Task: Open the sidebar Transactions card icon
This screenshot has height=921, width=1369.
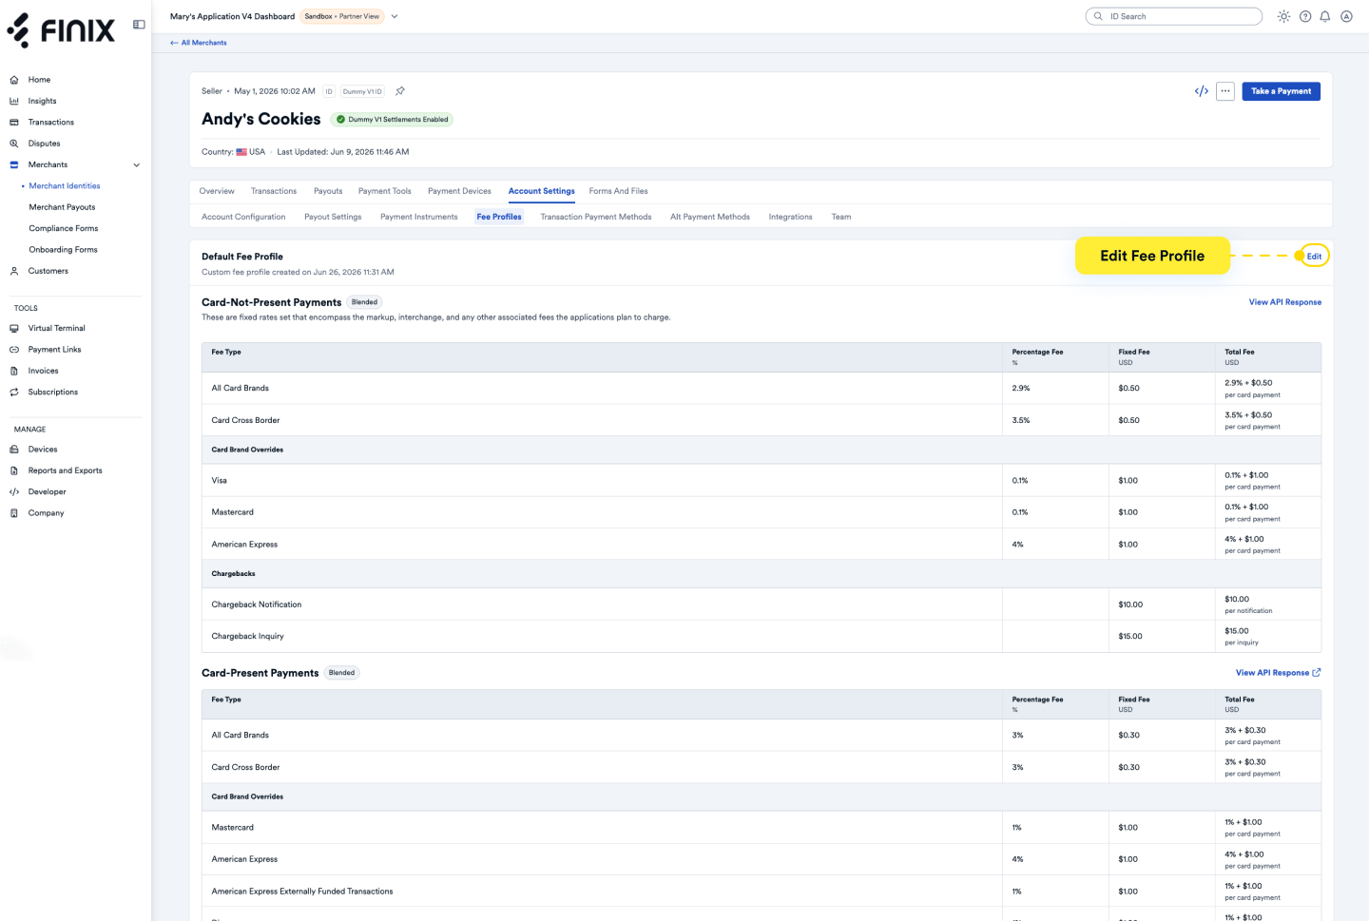Action: click(14, 123)
